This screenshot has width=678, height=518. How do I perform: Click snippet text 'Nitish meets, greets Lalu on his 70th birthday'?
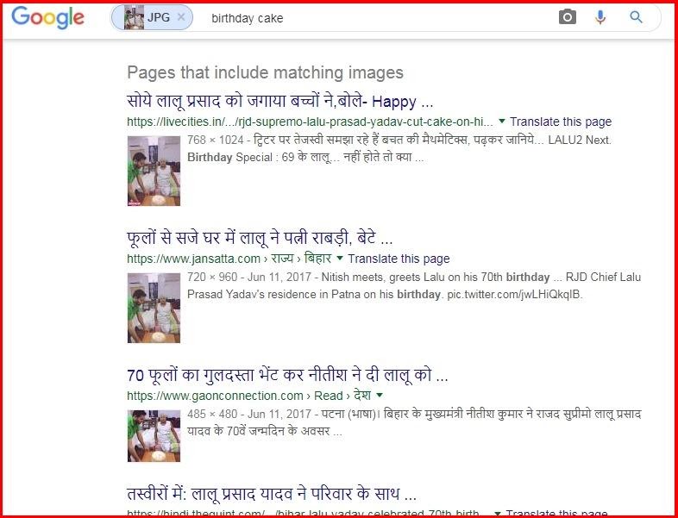(x=436, y=277)
